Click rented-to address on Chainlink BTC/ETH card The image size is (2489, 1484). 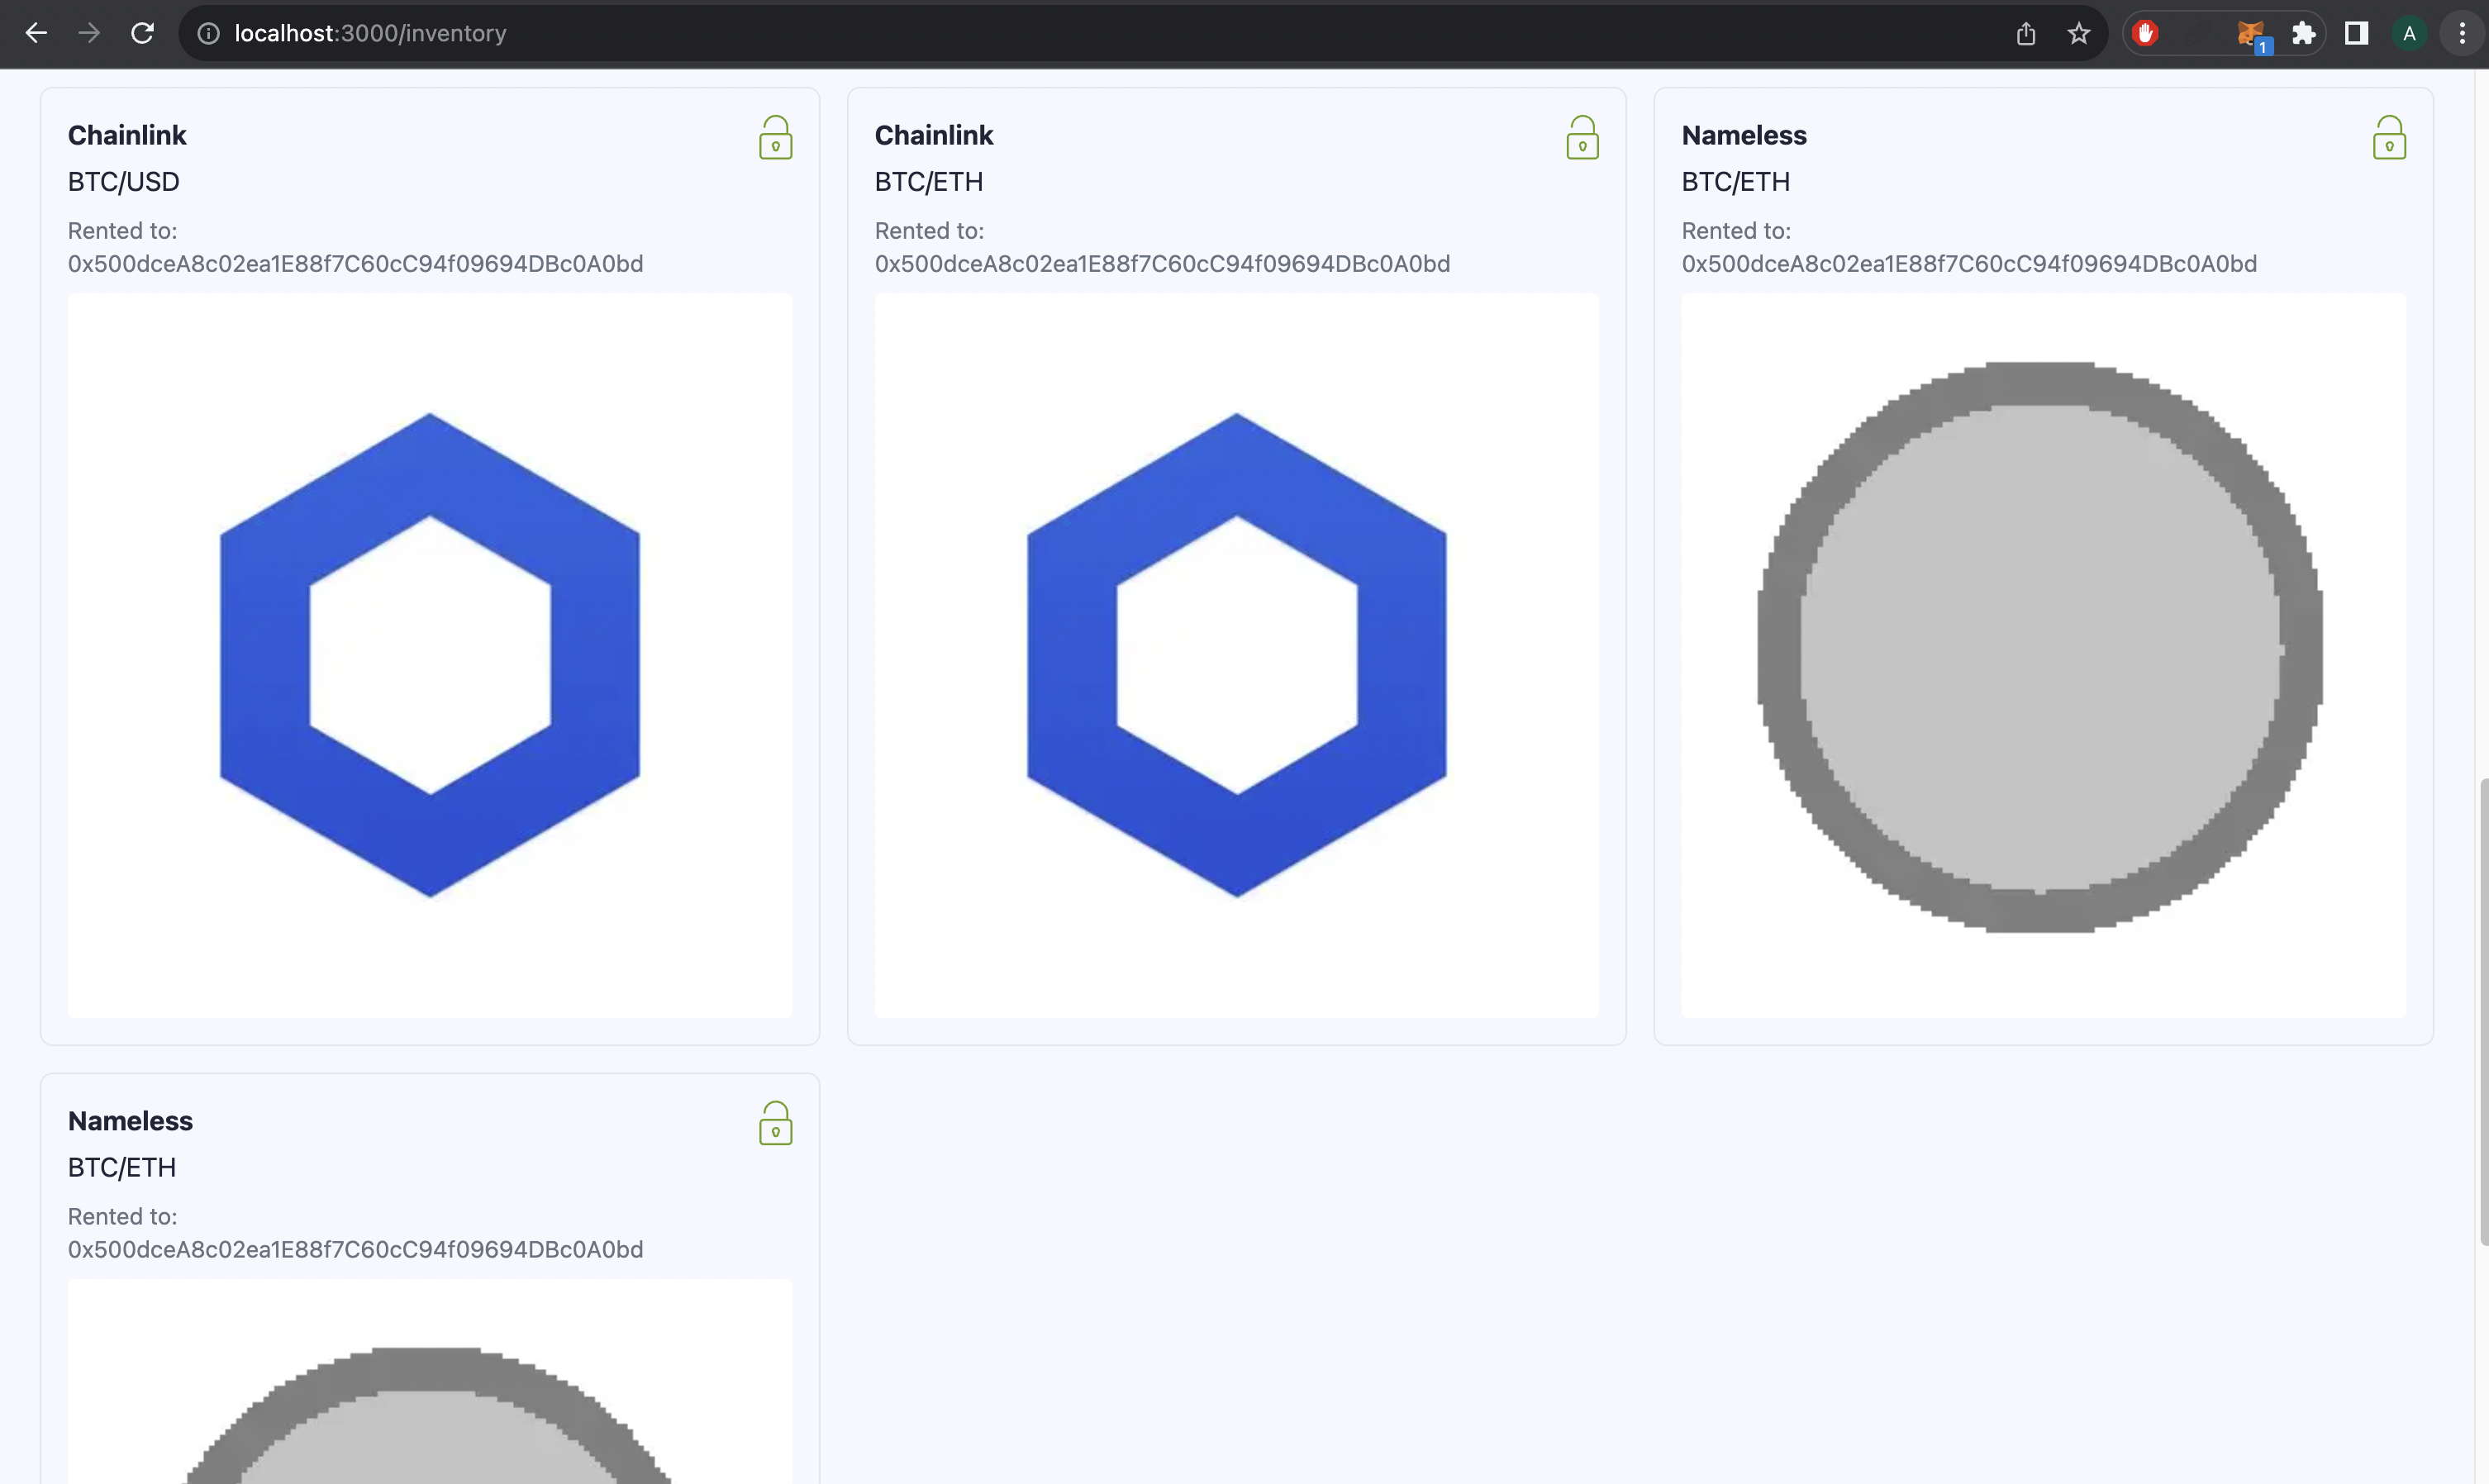pyautogui.click(x=1162, y=264)
